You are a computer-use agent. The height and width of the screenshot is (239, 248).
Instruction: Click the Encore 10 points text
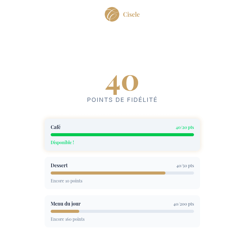pos(66,181)
